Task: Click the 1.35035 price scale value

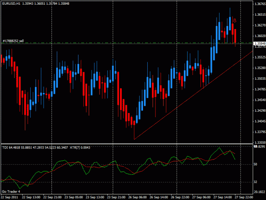Action: tap(260, 78)
